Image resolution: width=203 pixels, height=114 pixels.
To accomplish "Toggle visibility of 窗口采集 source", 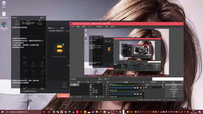I will [x=104, y=92].
